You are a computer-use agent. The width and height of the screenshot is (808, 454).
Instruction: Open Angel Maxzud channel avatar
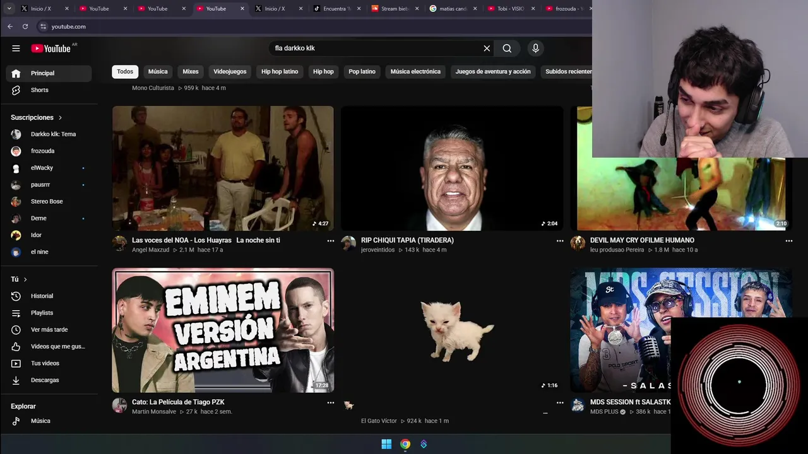[x=119, y=243]
